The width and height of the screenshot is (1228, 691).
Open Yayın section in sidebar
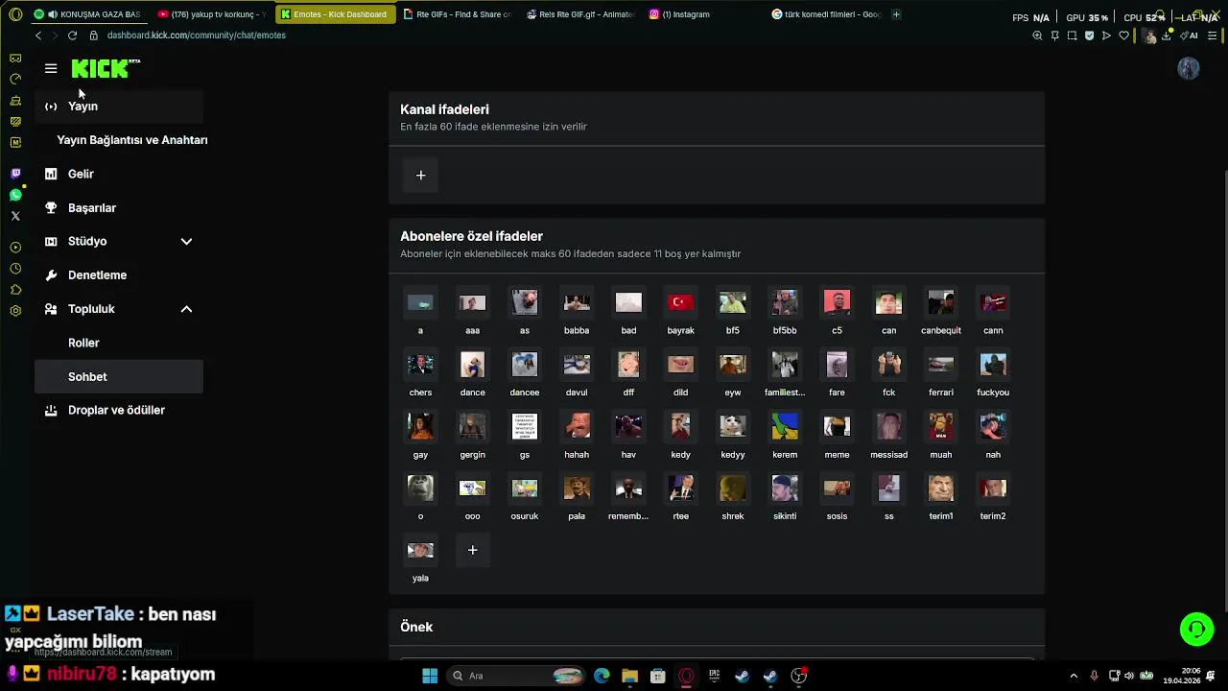click(118, 107)
